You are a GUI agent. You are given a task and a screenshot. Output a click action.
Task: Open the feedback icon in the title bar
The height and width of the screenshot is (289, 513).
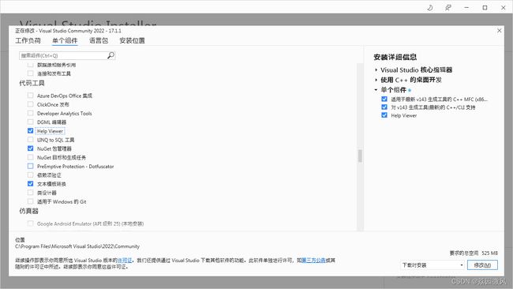tap(448, 8)
